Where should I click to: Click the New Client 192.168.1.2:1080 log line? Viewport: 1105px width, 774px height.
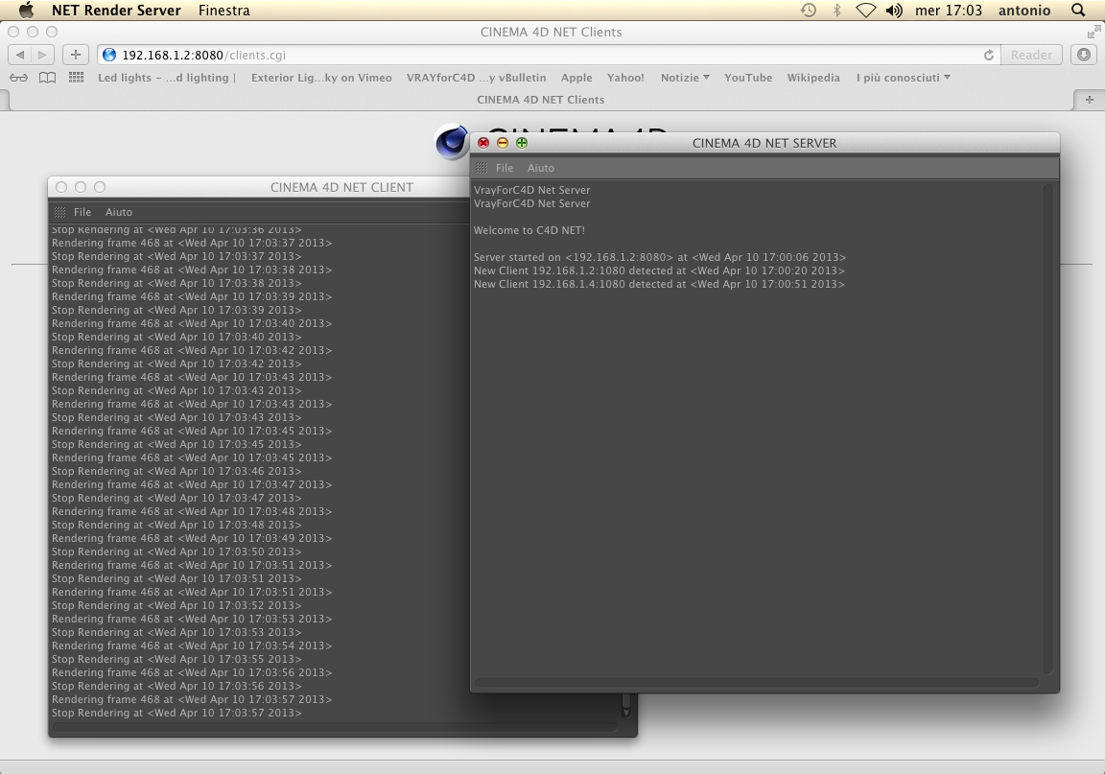tap(659, 270)
